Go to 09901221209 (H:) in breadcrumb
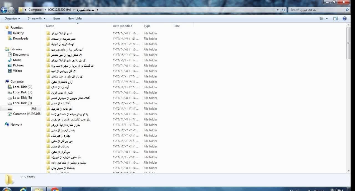This screenshot has height=191, width=355. [x=59, y=10]
